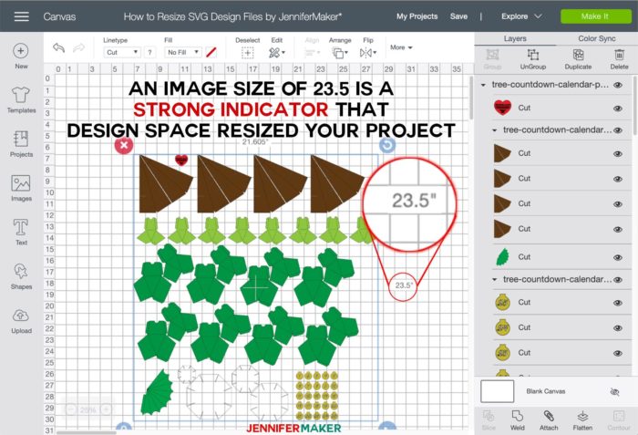The image size is (638, 435).
Task: Open the hamburger menu
Action: pos(21,16)
